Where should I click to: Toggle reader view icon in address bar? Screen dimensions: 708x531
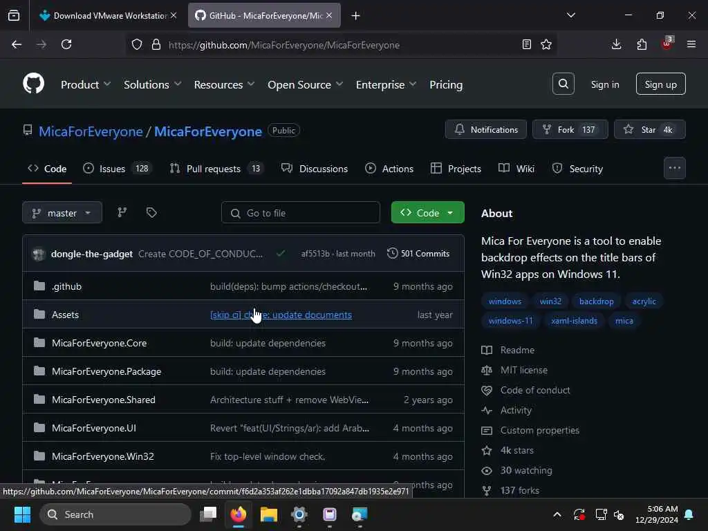click(526, 45)
